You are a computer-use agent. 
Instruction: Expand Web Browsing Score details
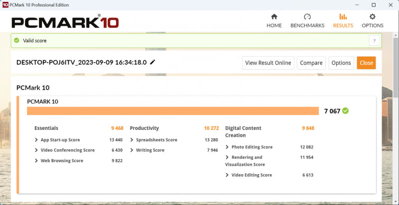pos(36,161)
